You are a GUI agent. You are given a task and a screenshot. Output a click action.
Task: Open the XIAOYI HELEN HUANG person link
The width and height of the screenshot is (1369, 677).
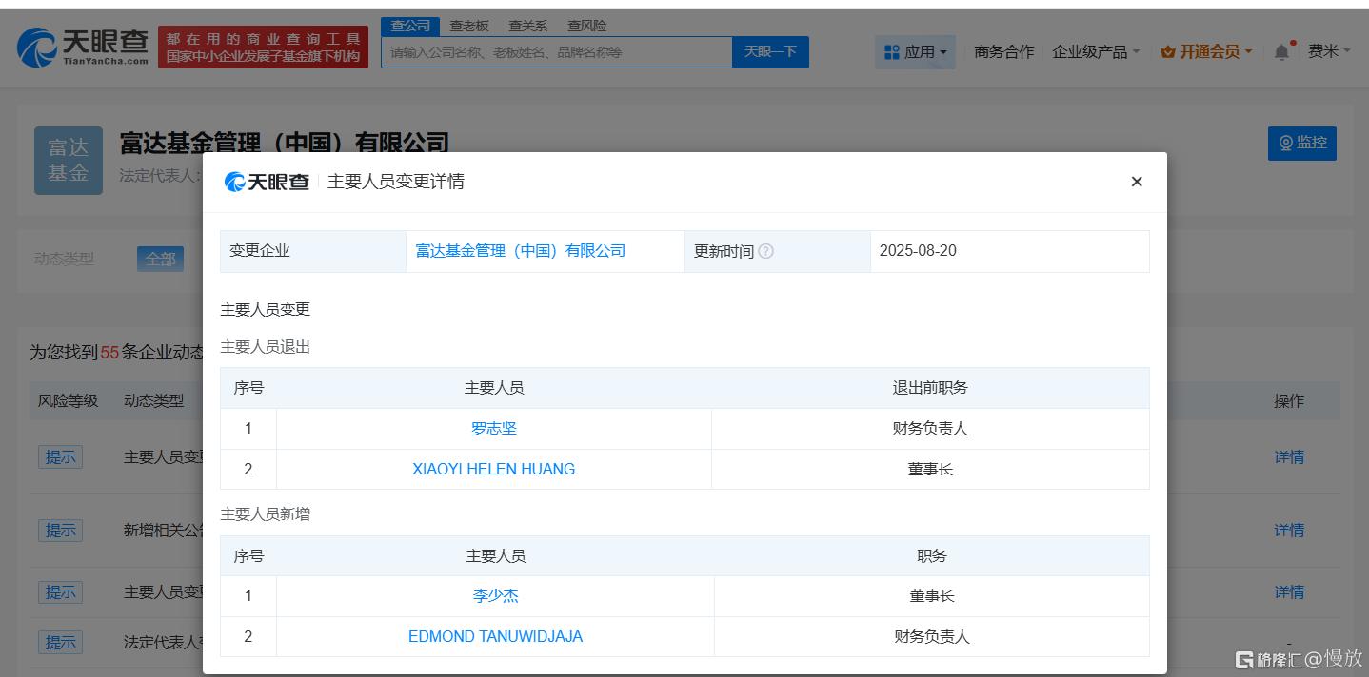(x=494, y=469)
